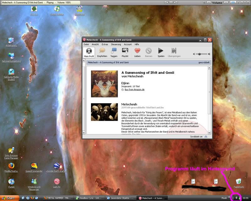Pause playback in the top player bar
The width and height of the screenshot is (251, 201).
click(171, 3)
